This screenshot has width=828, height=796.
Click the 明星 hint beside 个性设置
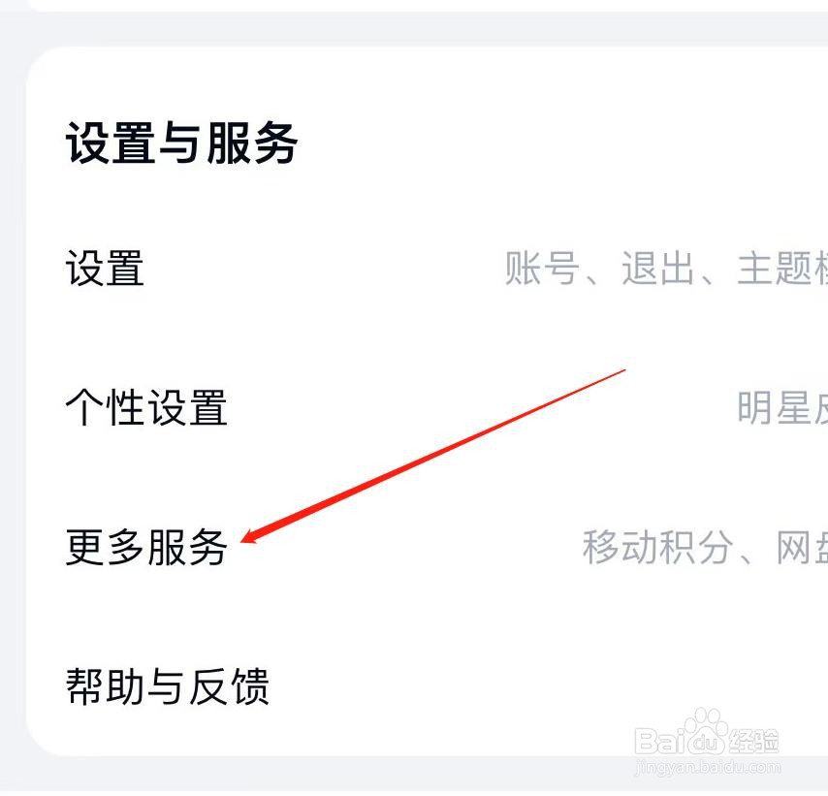tap(775, 407)
